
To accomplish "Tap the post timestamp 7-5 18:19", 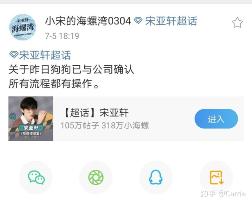I will 62,36.
